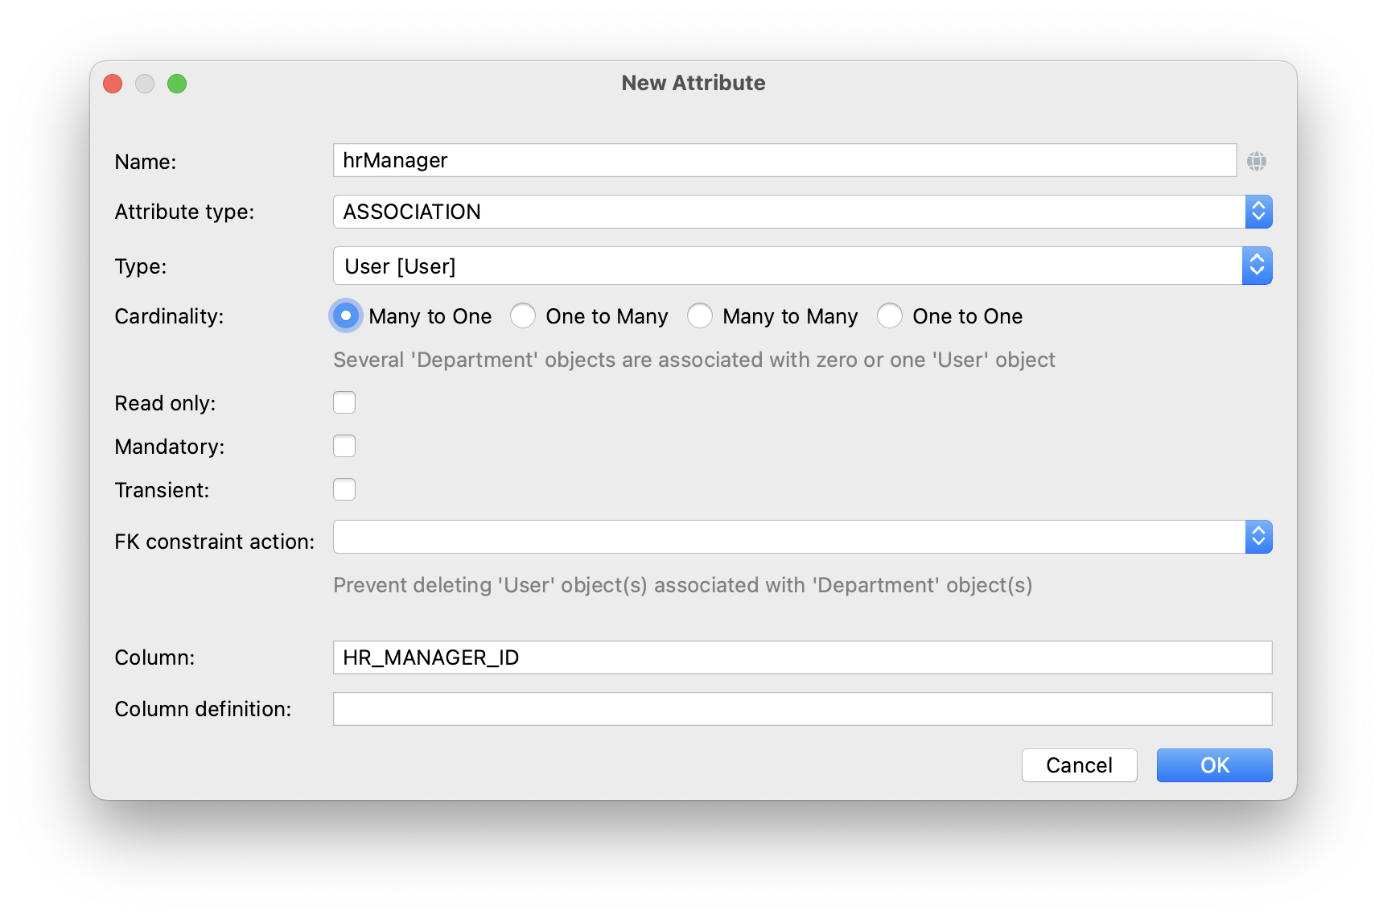Image resolution: width=1387 pixels, height=919 pixels.
Task: Select One to One cardinality
Action: coord(890,316)
